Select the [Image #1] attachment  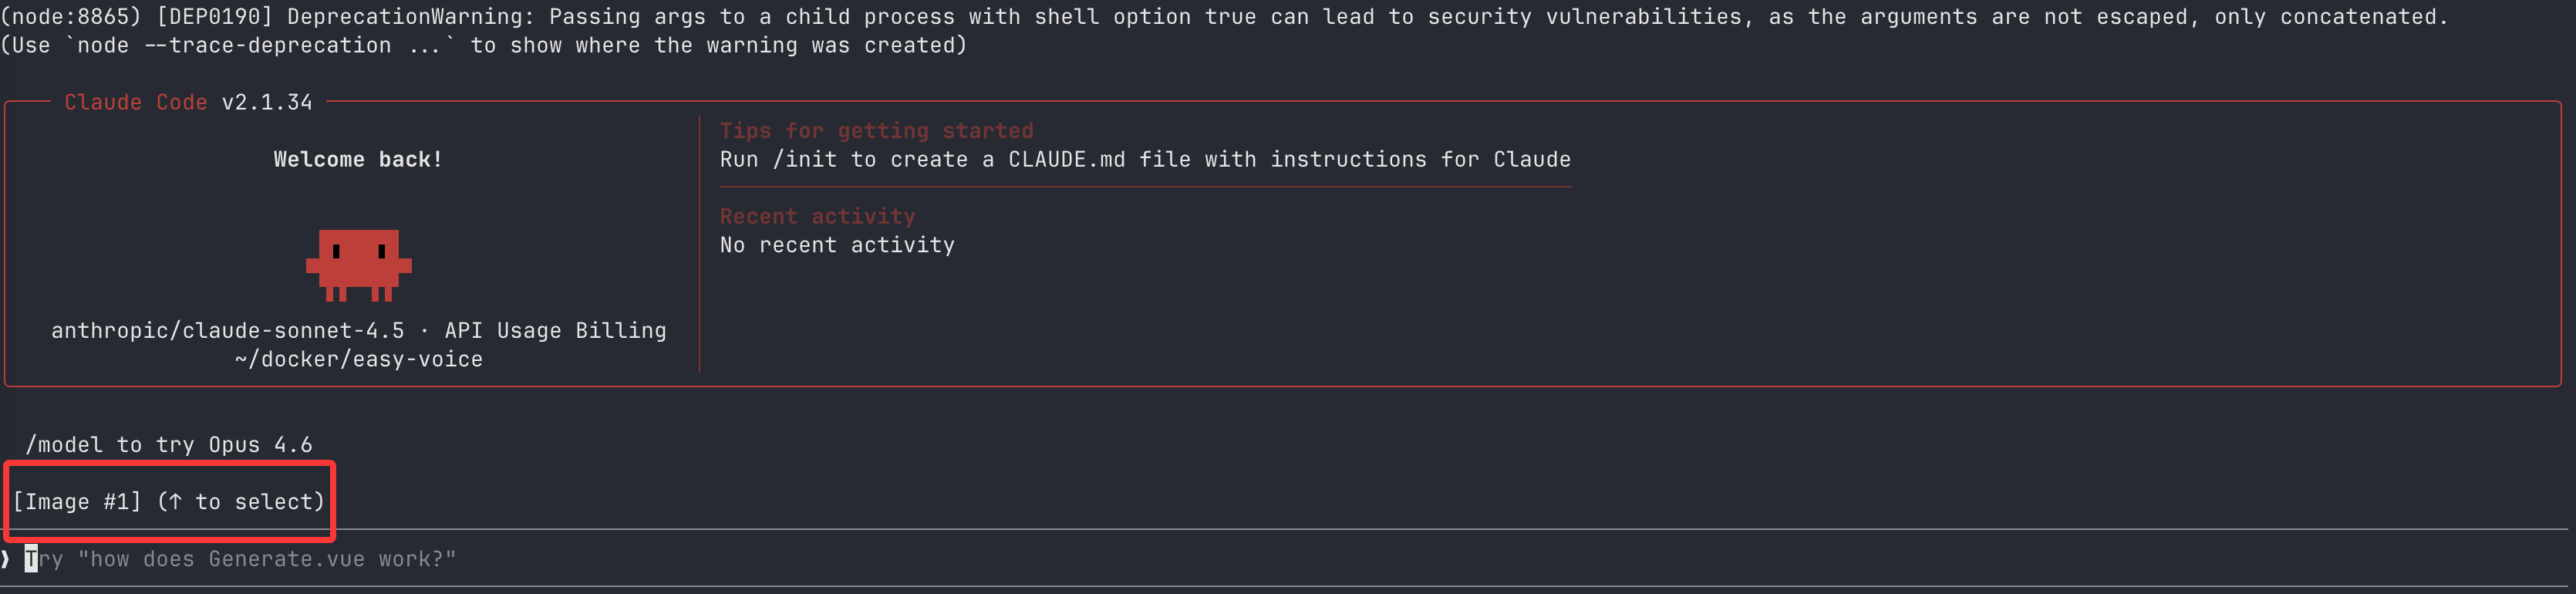77,502
